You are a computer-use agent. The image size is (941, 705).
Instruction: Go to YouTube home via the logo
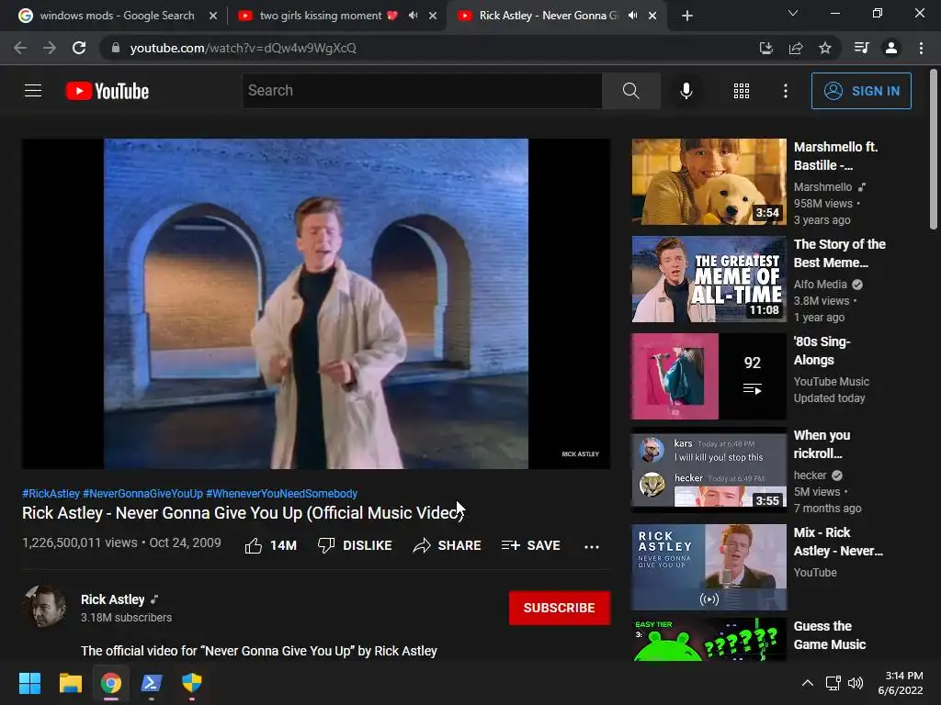tap(108, 91)
